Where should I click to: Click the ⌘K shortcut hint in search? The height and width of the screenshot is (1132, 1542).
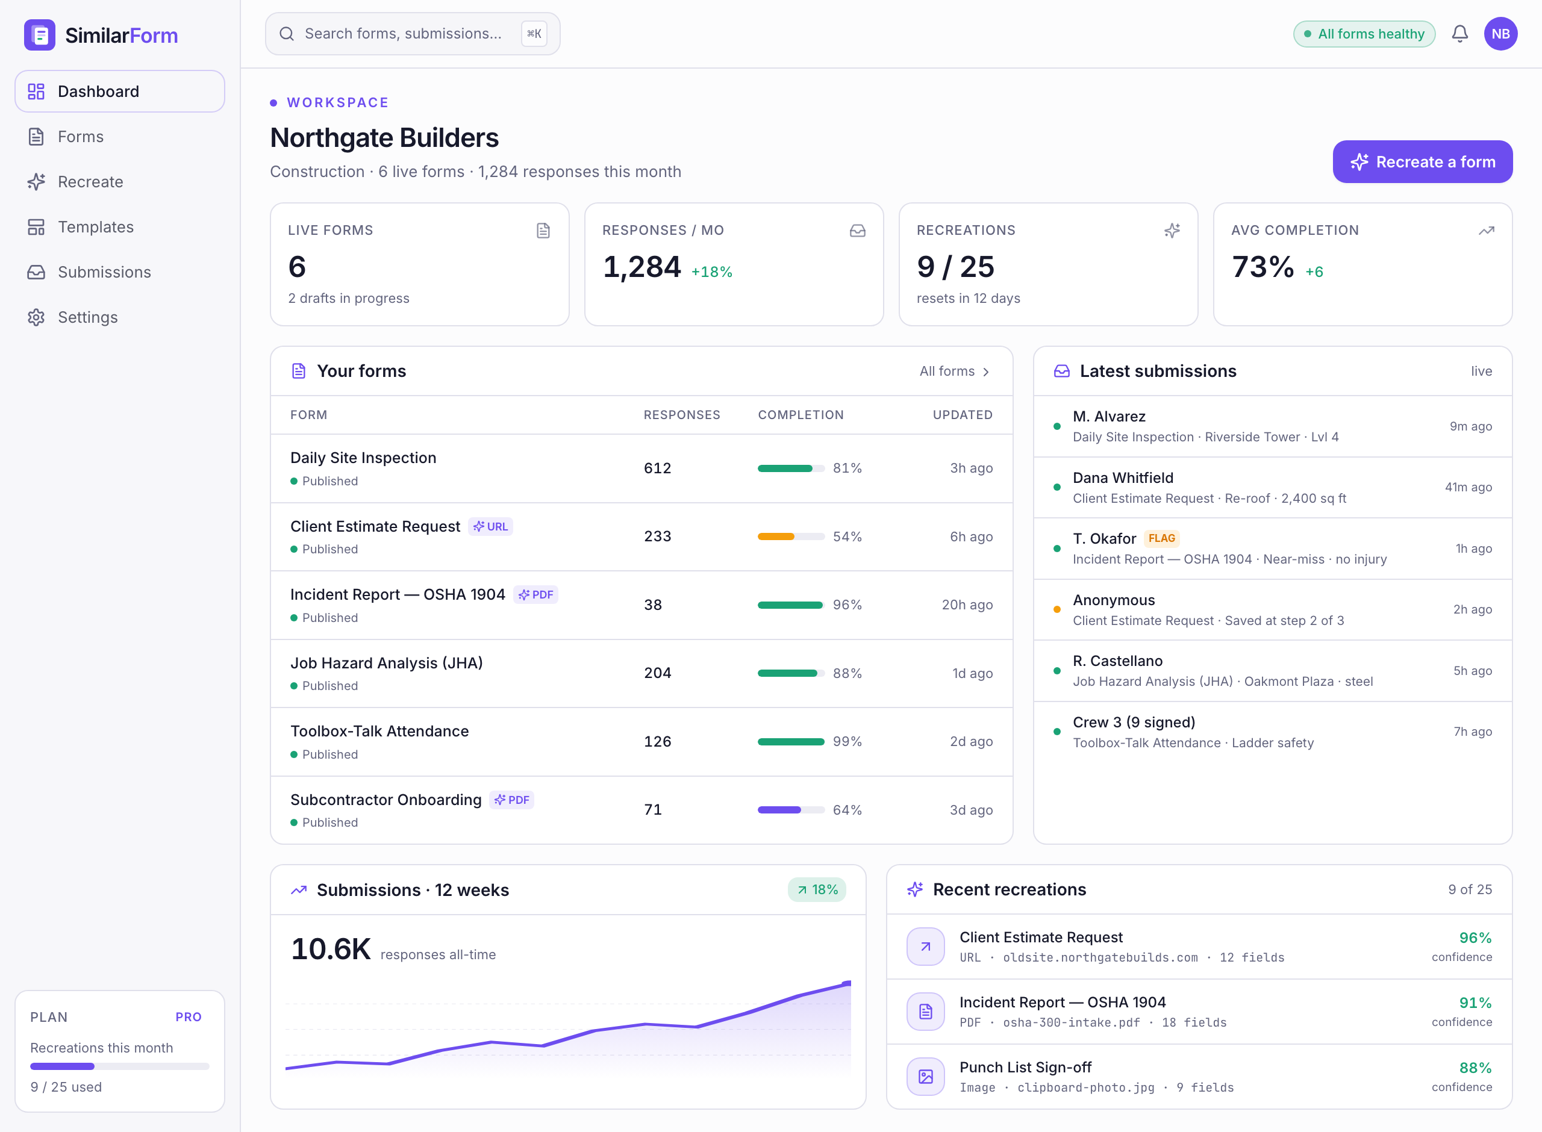click(x=534, y=34)
